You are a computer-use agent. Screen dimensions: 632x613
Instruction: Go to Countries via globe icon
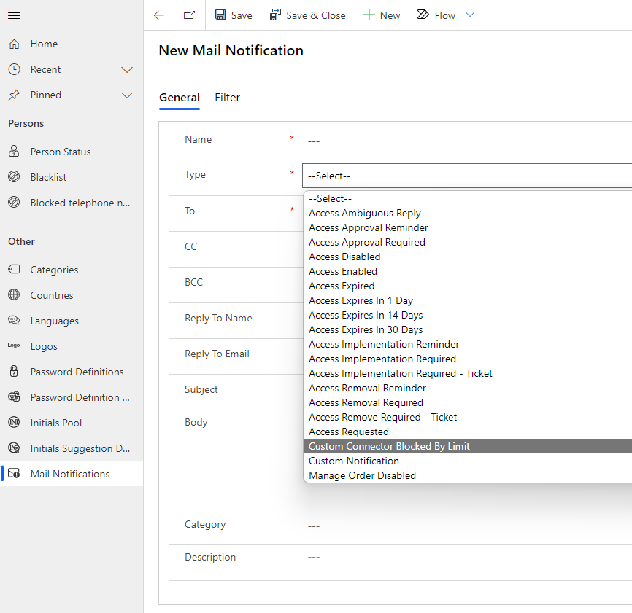tap(14, 295)
